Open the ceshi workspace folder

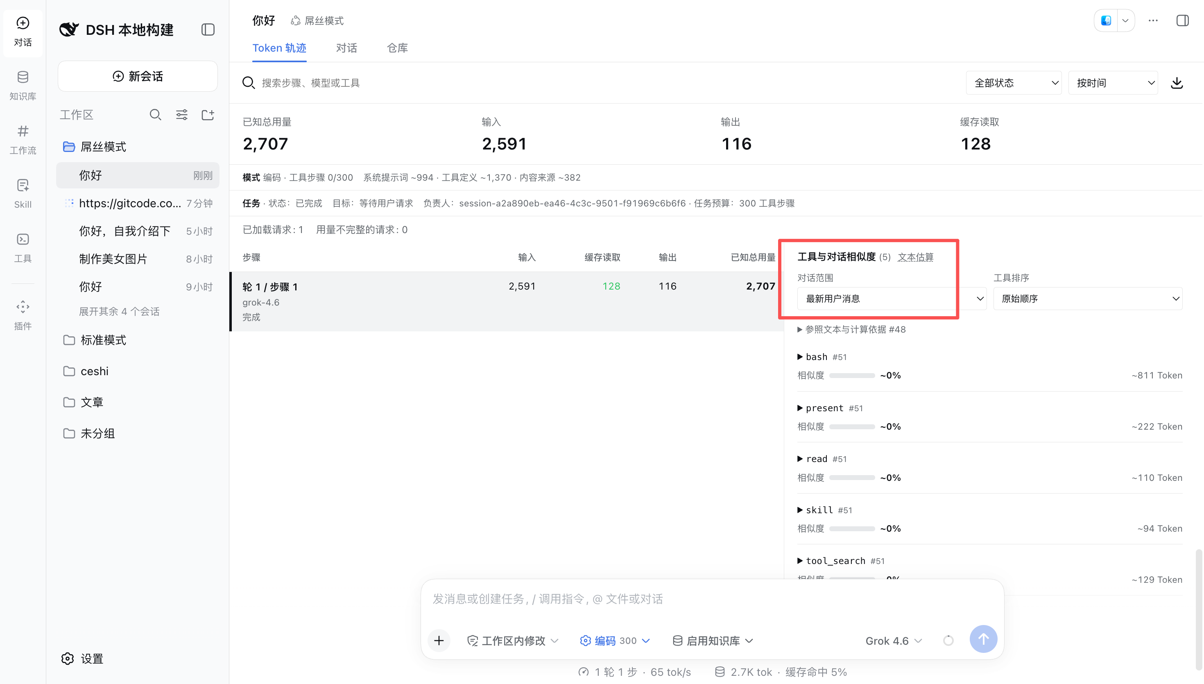click(138, 371)
